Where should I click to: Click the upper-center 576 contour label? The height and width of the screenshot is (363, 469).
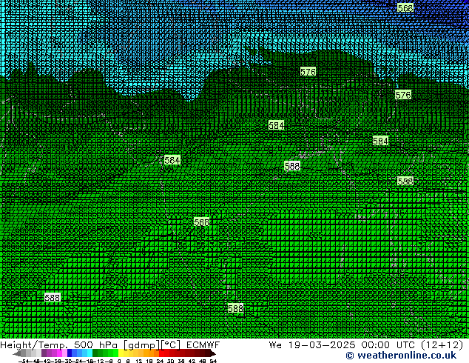click(x=308, y=72)
